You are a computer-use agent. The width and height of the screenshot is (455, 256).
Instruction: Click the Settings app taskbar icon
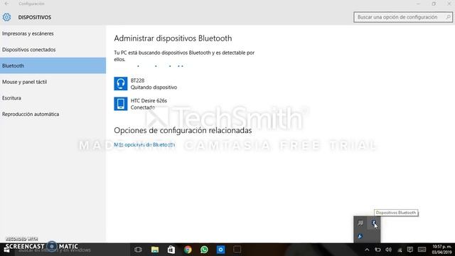pyautogui.click(x=220, y=250)
